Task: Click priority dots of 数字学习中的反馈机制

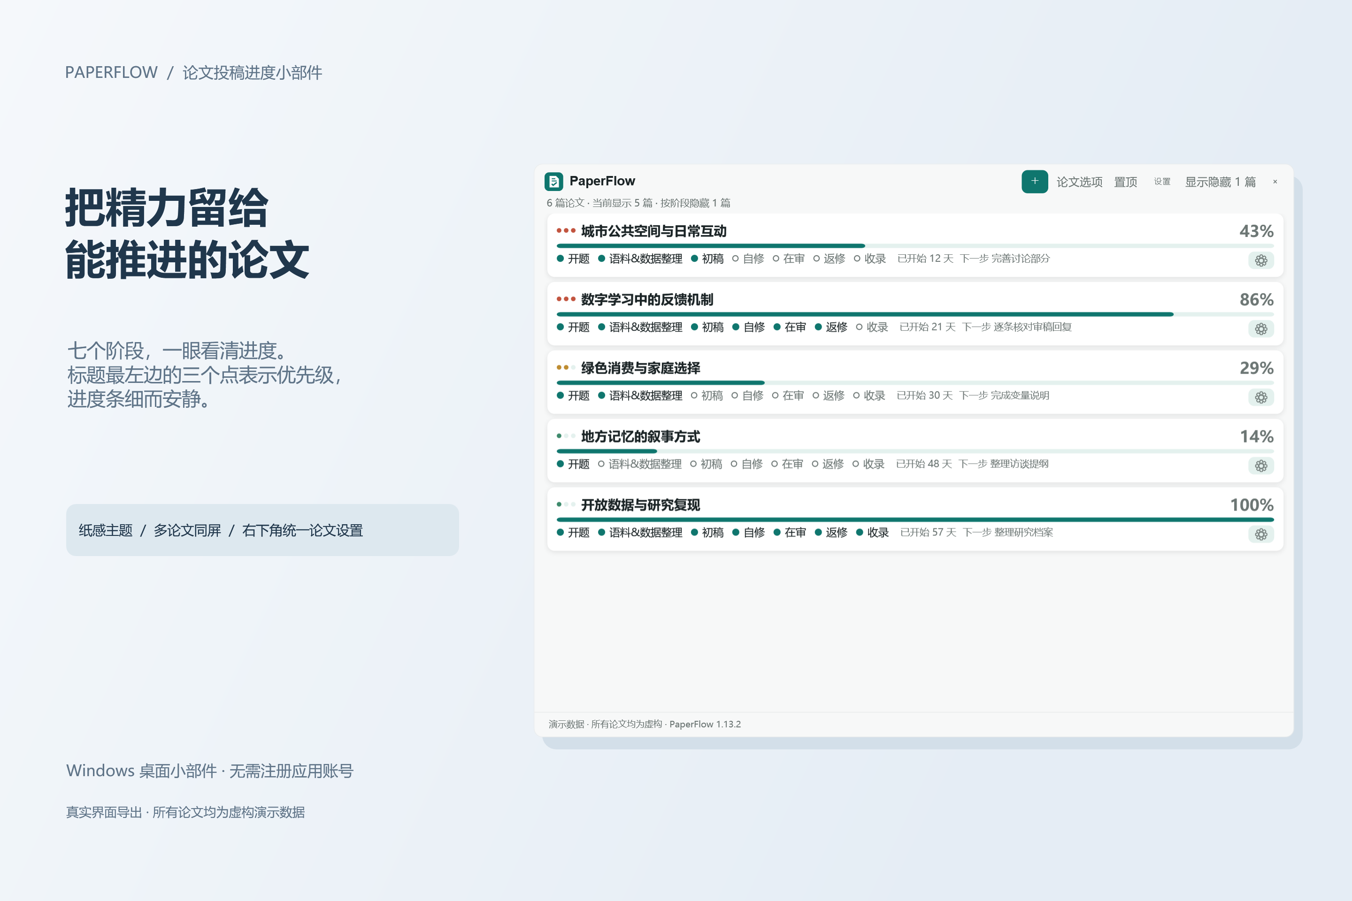Action: point(566,299)
